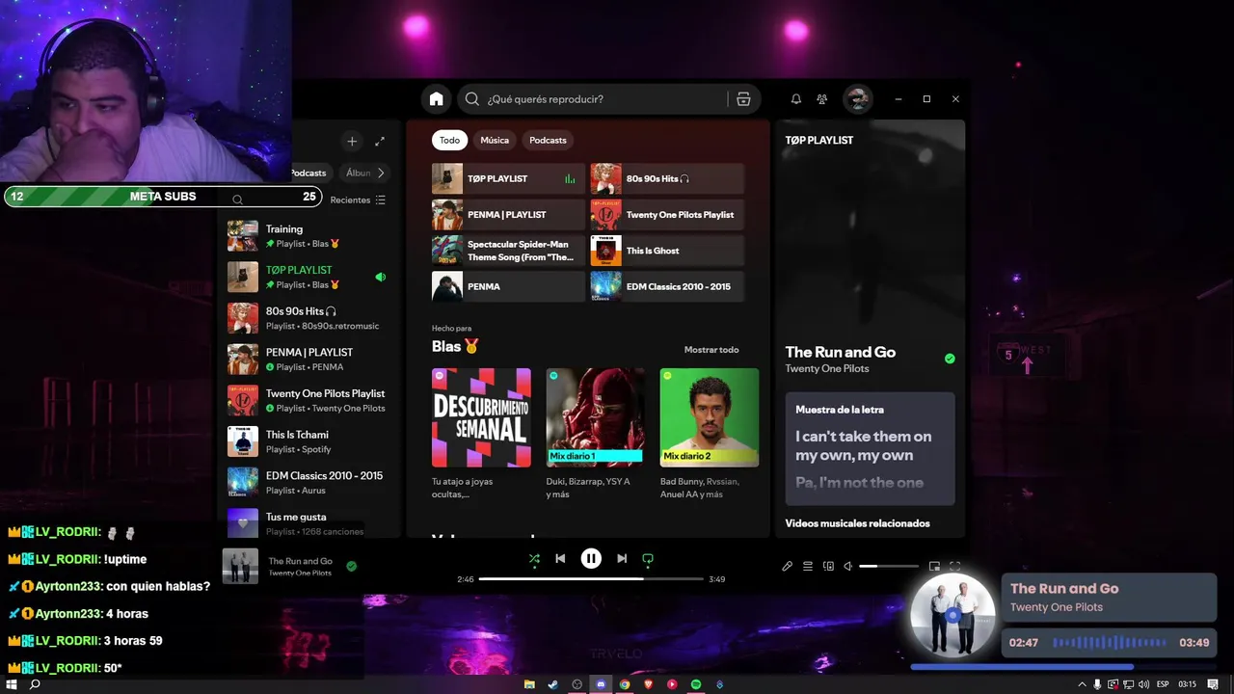Click the plus icon to create playlist
1234x694 pixels.
(x=352, y=142)
